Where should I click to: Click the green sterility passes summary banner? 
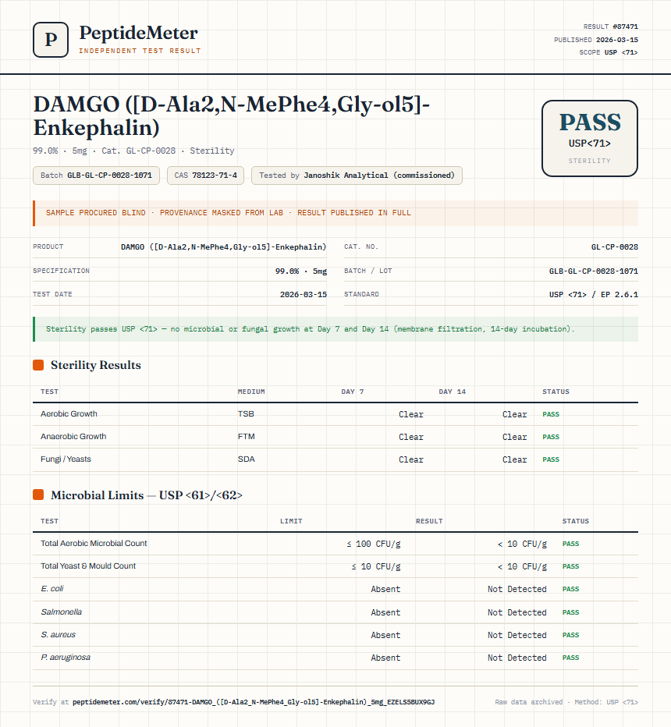335,329
